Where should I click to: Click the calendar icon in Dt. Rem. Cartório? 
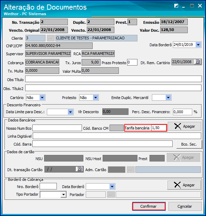click(197, 62)
